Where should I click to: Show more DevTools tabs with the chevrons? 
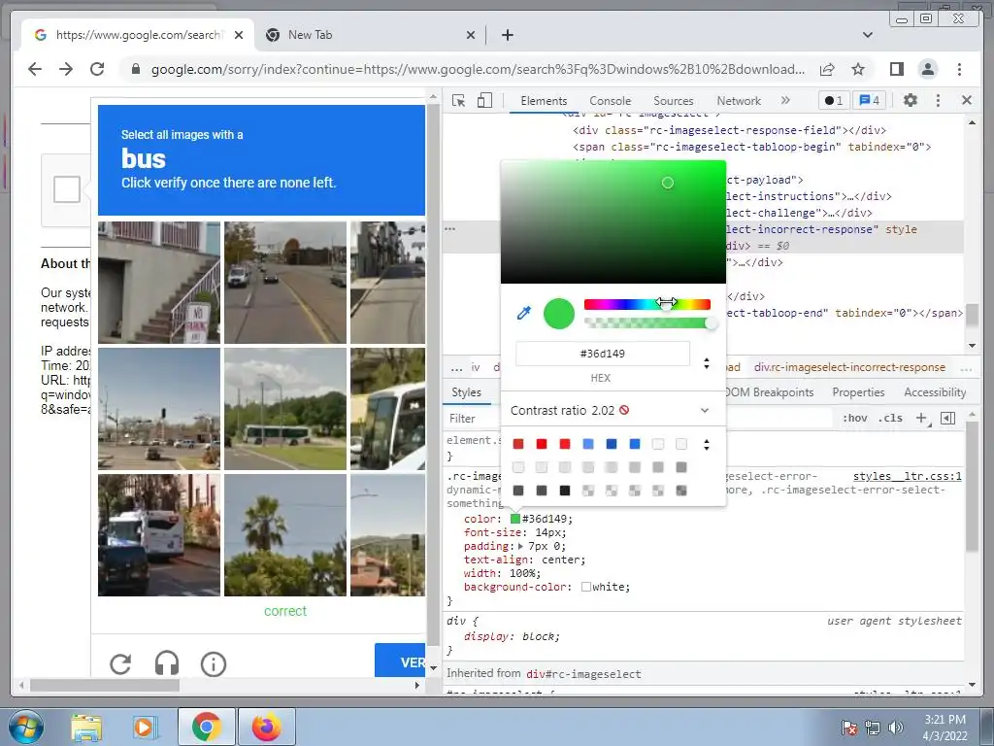[785, 100]
